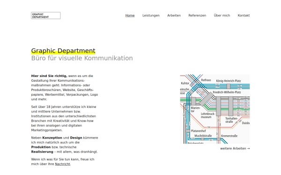Click the Platanenhof station label

coord(198,131)
